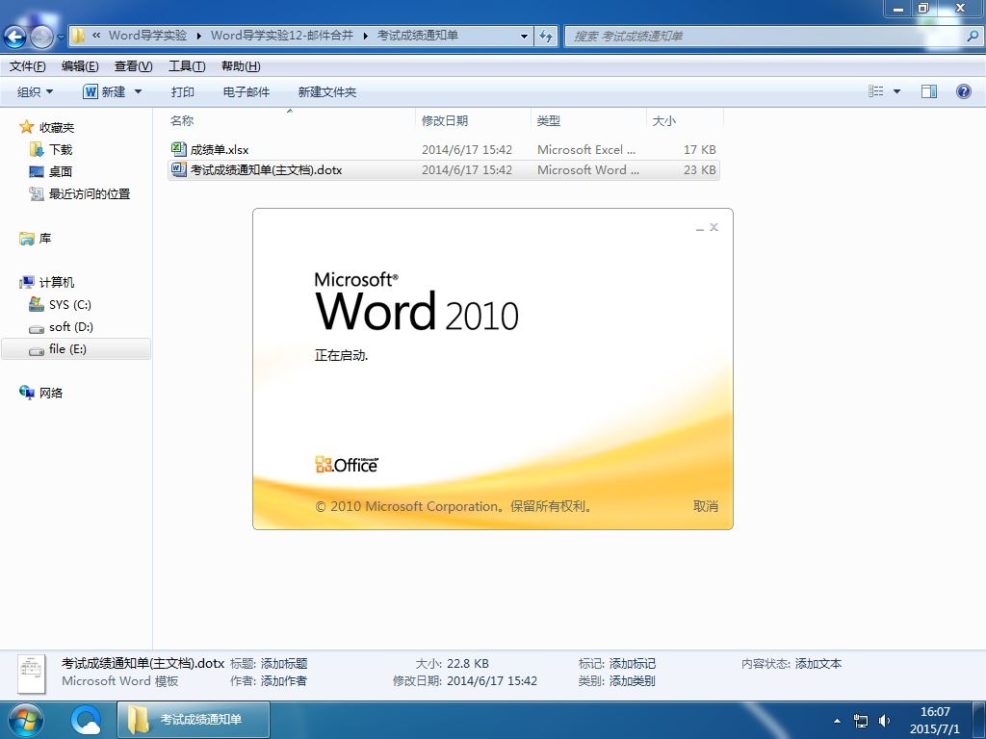
Task: Click the Back navigation arrow in Explorer
Action: pos(14,38)
